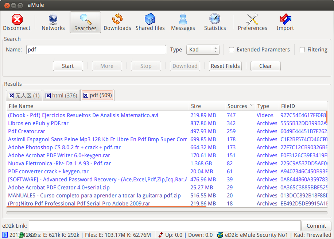This screenshot has width=334, height=239.
Task: Enable the Extended Parameters checkbox
Action: click(x=231, y=50)
